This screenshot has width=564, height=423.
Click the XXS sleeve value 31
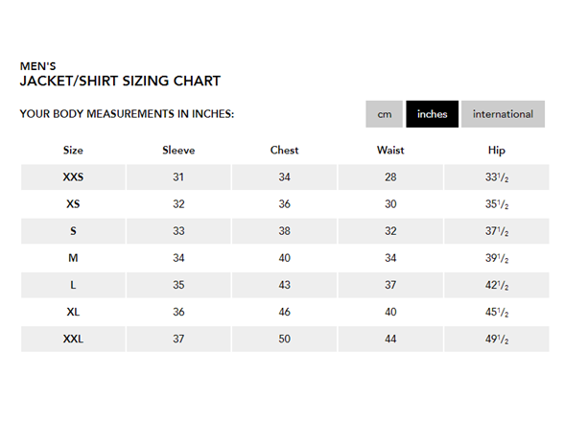point(178,176)
